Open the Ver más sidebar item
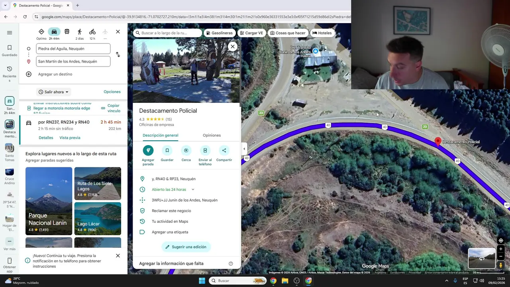This screenshot has width=510, height=287. point(10,244)
